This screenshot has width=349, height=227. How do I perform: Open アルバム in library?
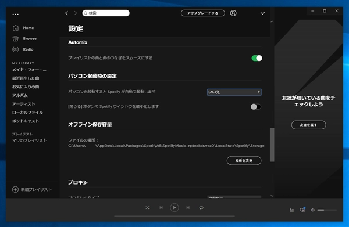(20, 96)
